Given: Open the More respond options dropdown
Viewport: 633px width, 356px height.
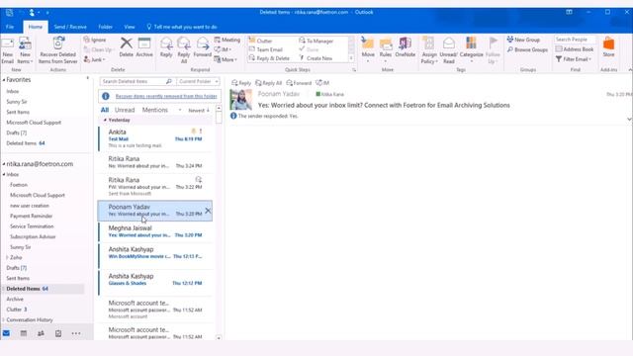Looking at the screenshot, I should coord(226,59).
